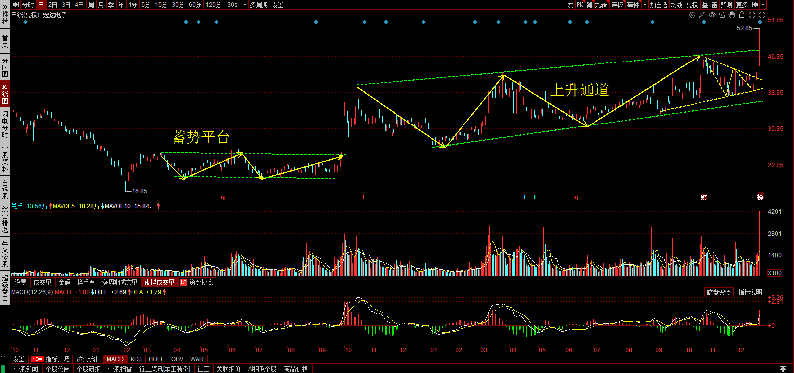Click the PK compare button
This screenshot has width=794, height=373.
tap(580, 5)
